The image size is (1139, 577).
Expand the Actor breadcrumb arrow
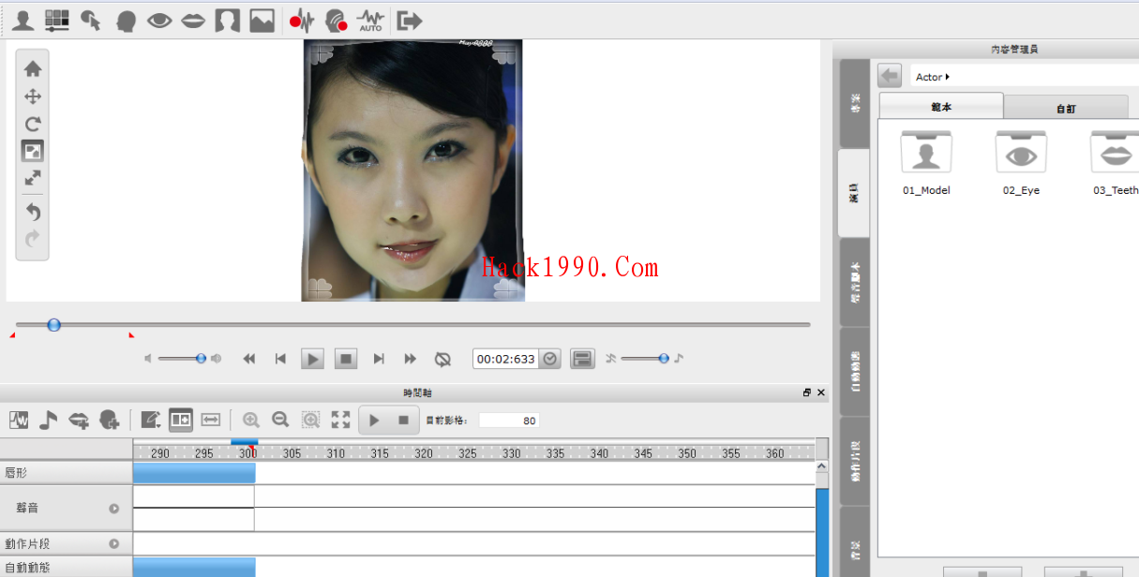click(x=948, y=77)
